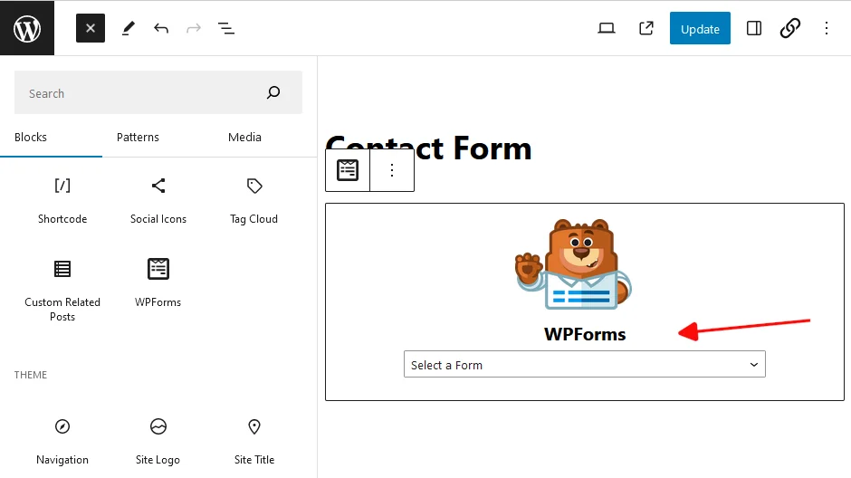Image resolution: width=851 pixels, height=478 pixels.
Task: Click the WPForms block type toolbar icon
Action: (348, 170)
